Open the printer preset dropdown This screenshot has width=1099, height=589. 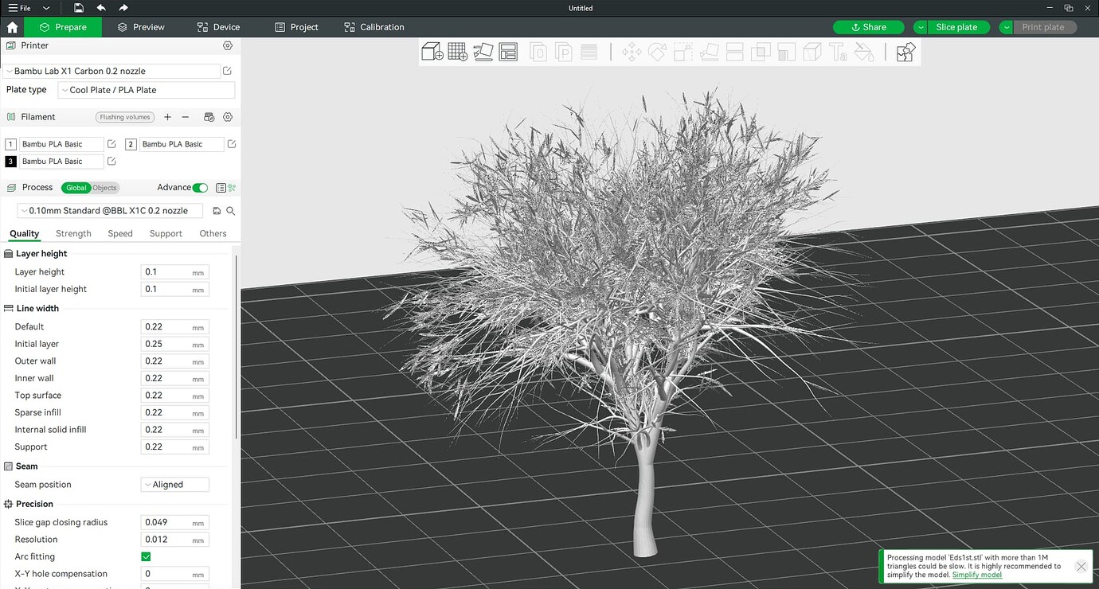111,71
